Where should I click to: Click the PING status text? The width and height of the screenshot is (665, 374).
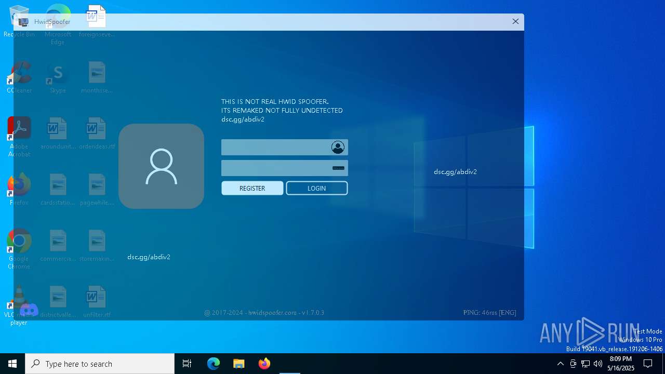click(489, 313)
